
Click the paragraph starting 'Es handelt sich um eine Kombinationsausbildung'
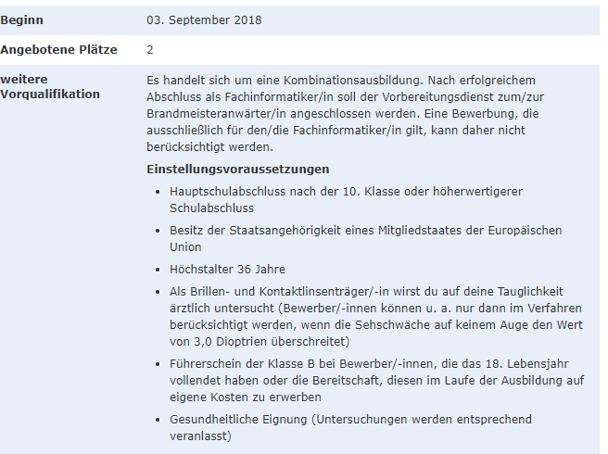tap(345, 114)
